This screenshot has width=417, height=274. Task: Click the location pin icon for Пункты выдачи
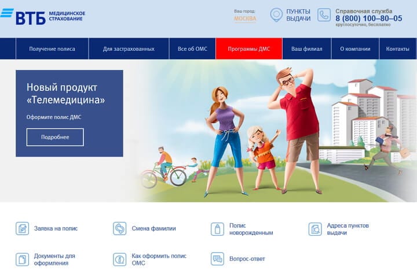(x=276, y=14)
